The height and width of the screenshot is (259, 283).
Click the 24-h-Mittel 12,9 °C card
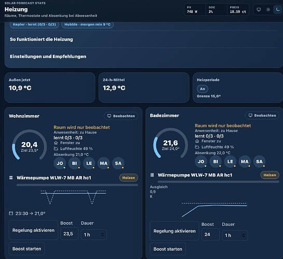click(144, 88)
